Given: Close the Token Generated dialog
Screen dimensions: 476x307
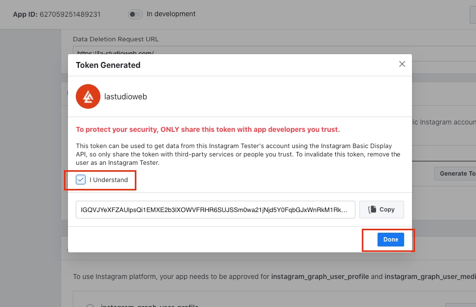Looking at the screenshot, I should pos(402,64).
